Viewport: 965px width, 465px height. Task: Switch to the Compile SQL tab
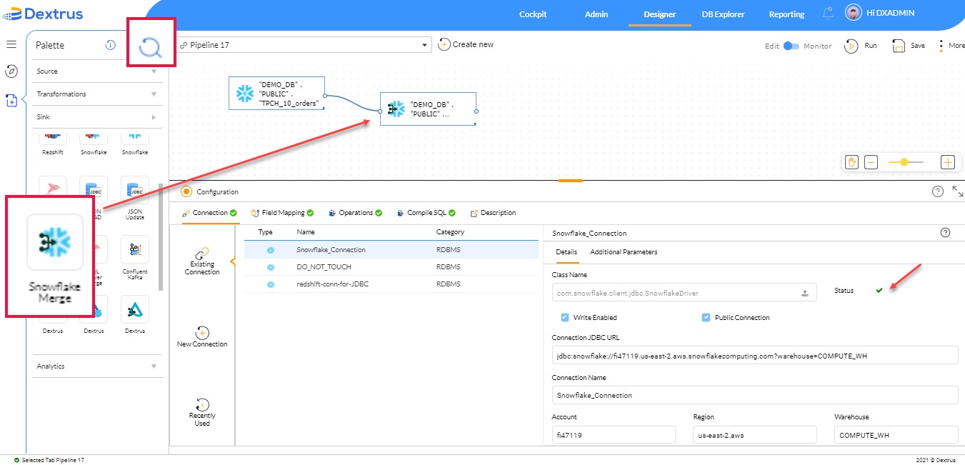pos(426,213)
